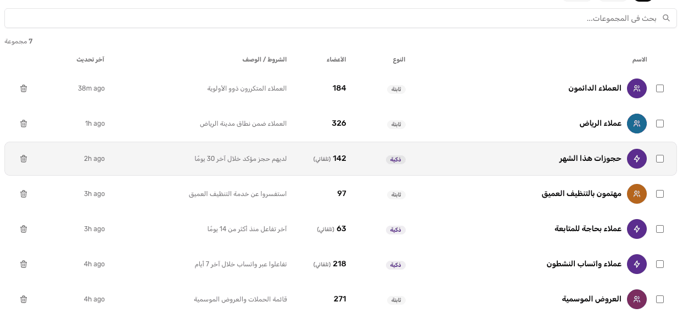Image resolution: width=683 pixels, height=330 pixels.
Task: Check the العملاء الدائمون group checkbox
Action: (x=660, y=88)
